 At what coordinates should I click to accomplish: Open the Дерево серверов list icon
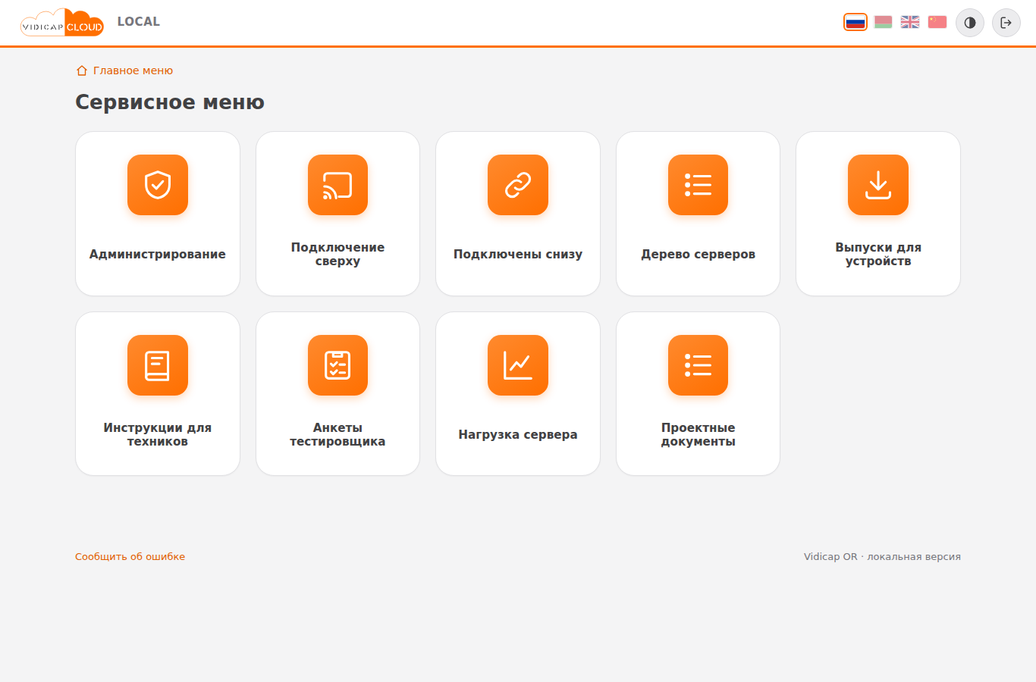[x=698, y=185]
